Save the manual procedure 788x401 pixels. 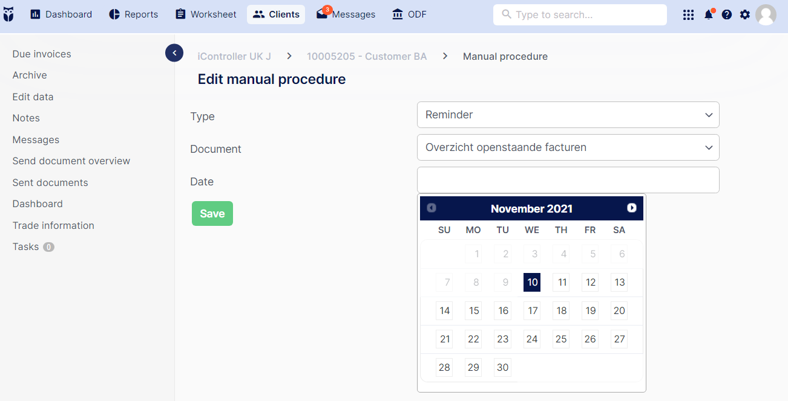pyautogui.click(x=212, y=214)
